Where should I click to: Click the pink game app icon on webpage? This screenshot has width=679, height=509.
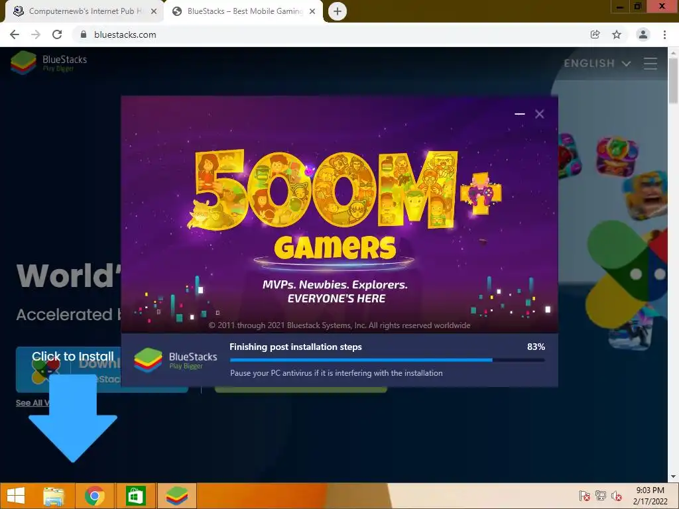tap(617, 156)
